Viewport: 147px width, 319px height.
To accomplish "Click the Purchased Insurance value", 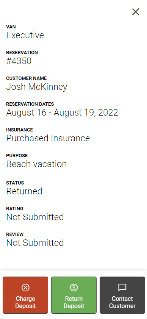I will coord(48,138).
